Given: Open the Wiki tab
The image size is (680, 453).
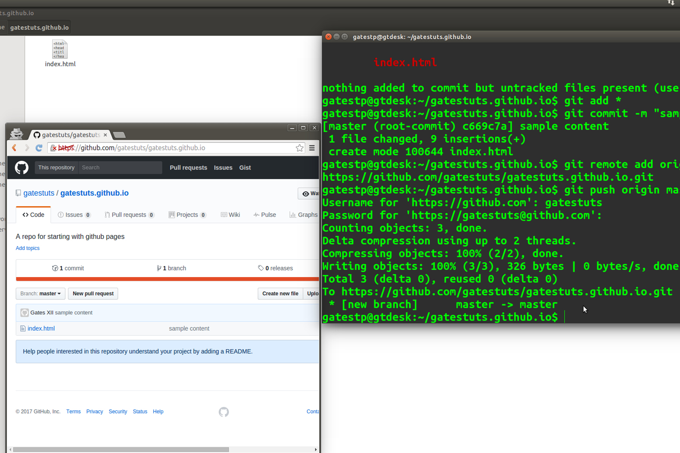Looking at the screenshot, I should pos(230,215).
